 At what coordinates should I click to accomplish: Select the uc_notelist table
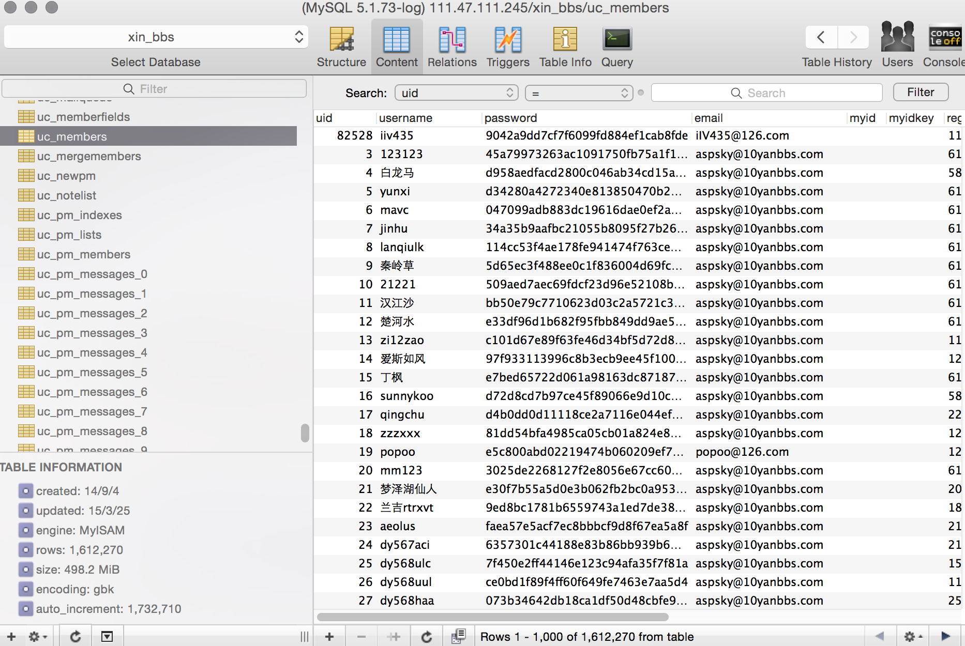tap(149, 195)
